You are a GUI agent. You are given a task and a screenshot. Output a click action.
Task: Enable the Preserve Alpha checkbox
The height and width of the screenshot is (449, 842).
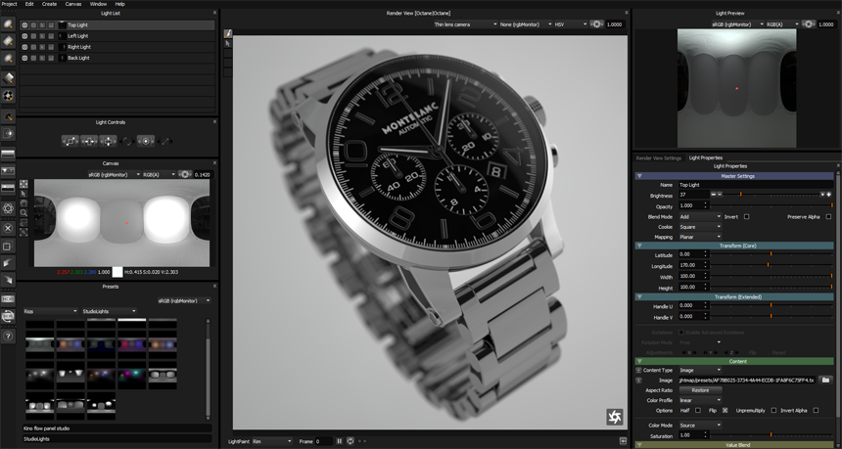[x=828, y=217]
